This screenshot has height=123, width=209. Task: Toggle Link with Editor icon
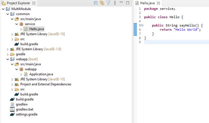point(102,3)
